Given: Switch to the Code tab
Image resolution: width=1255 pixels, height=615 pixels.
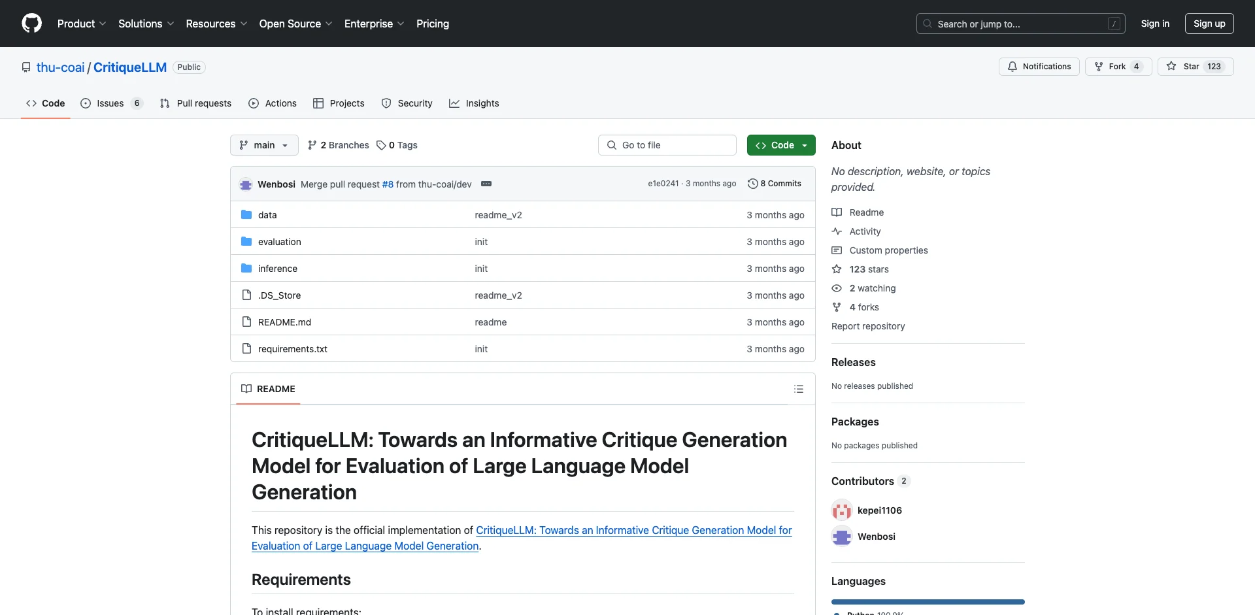Looking at the screenshot, I should coord(46,103).
